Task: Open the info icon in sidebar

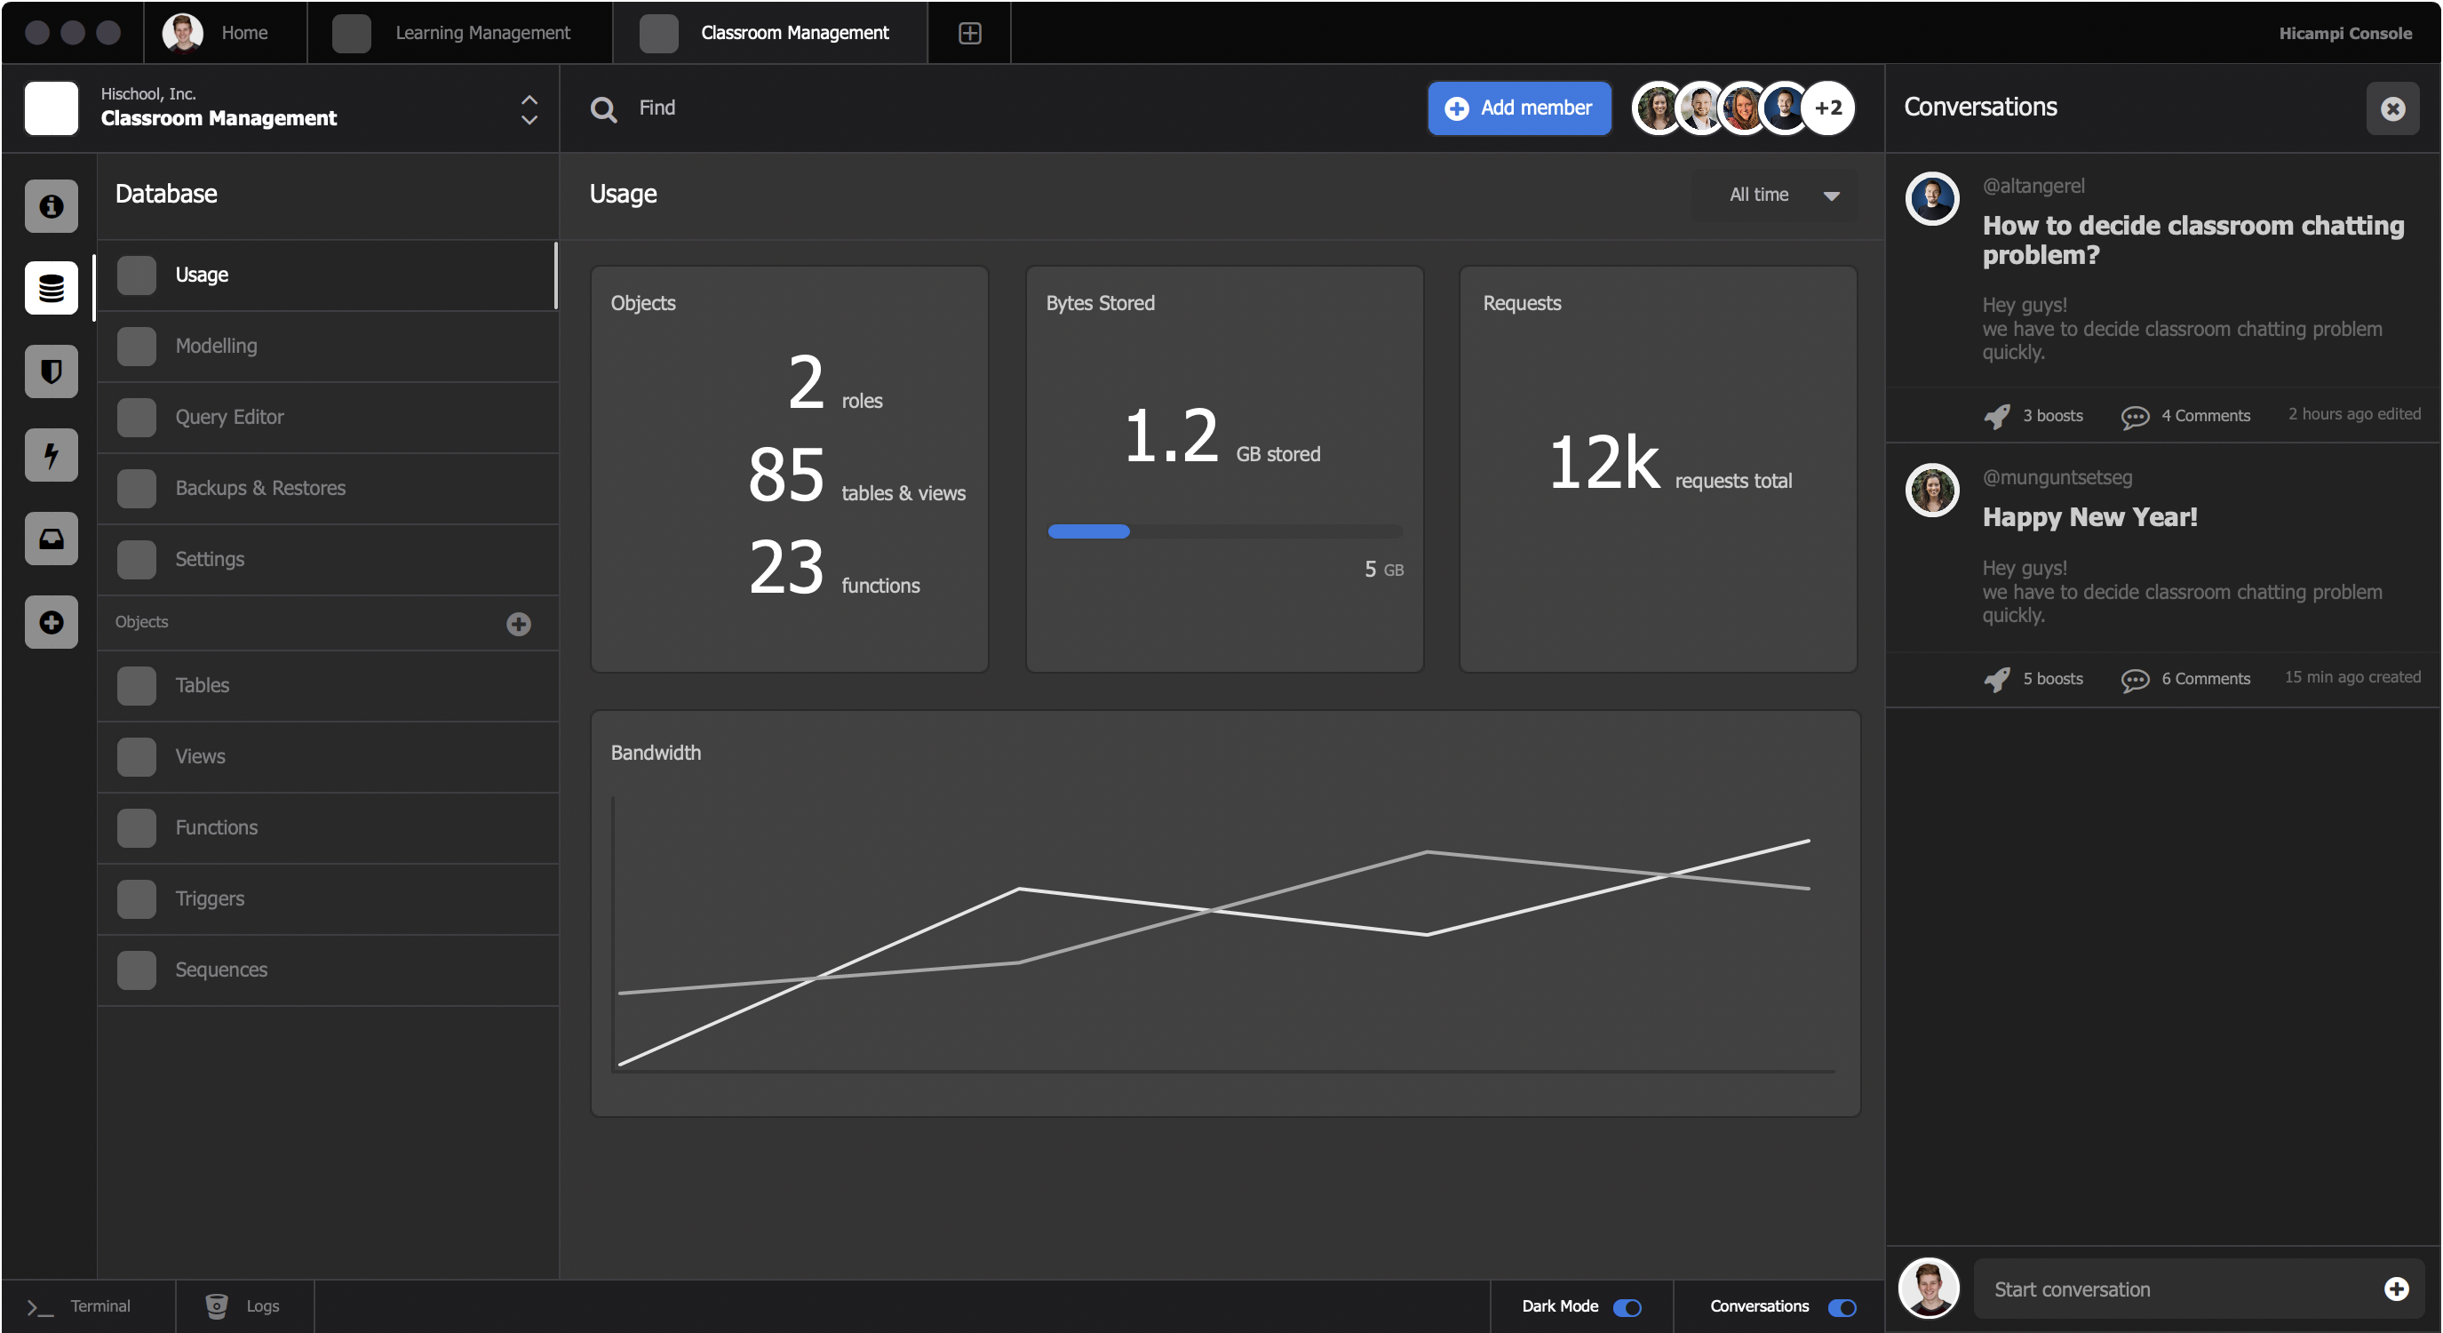Action: pos(52,206)
